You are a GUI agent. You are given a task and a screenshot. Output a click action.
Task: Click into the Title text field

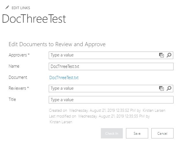111,100
